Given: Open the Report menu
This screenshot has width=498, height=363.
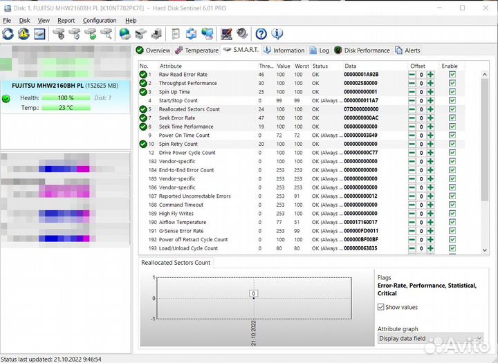Looking at the screenshot, I should click(66, 21).
